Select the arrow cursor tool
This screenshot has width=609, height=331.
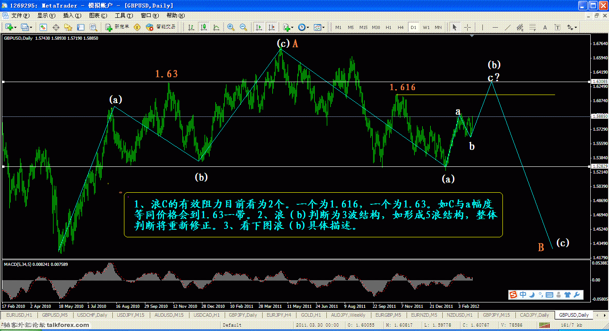click(x=455, y=27)
